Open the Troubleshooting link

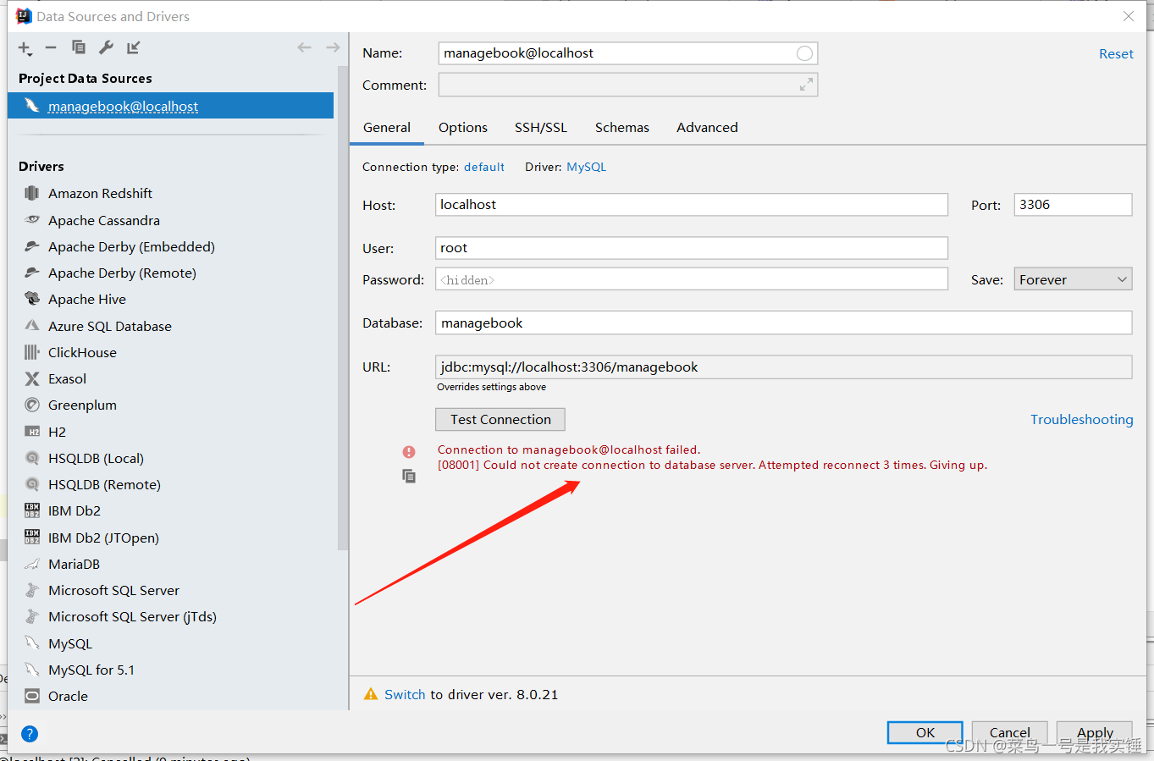(1081, 419)
